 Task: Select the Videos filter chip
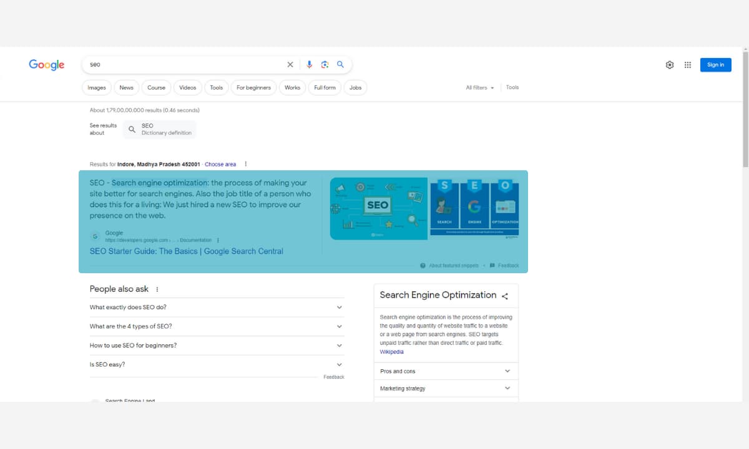click(x=188, y=88)
